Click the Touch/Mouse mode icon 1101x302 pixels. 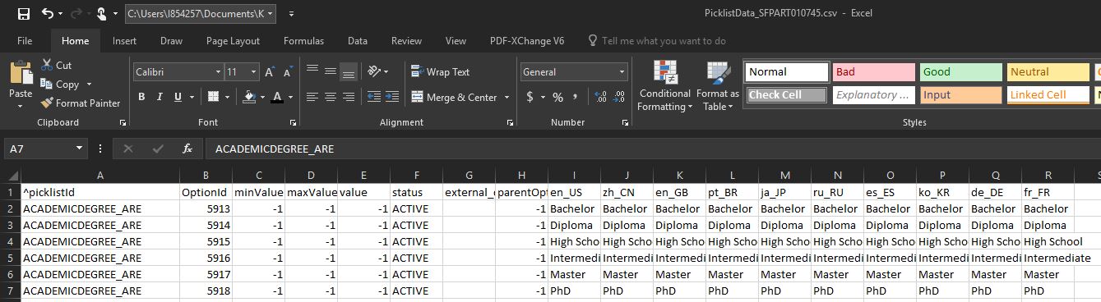(x=102, y=14)
